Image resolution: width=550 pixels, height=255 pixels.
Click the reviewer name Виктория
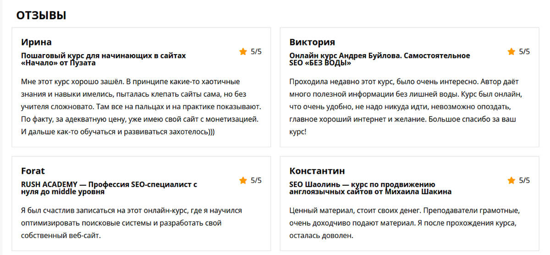[x=312, y=42]
